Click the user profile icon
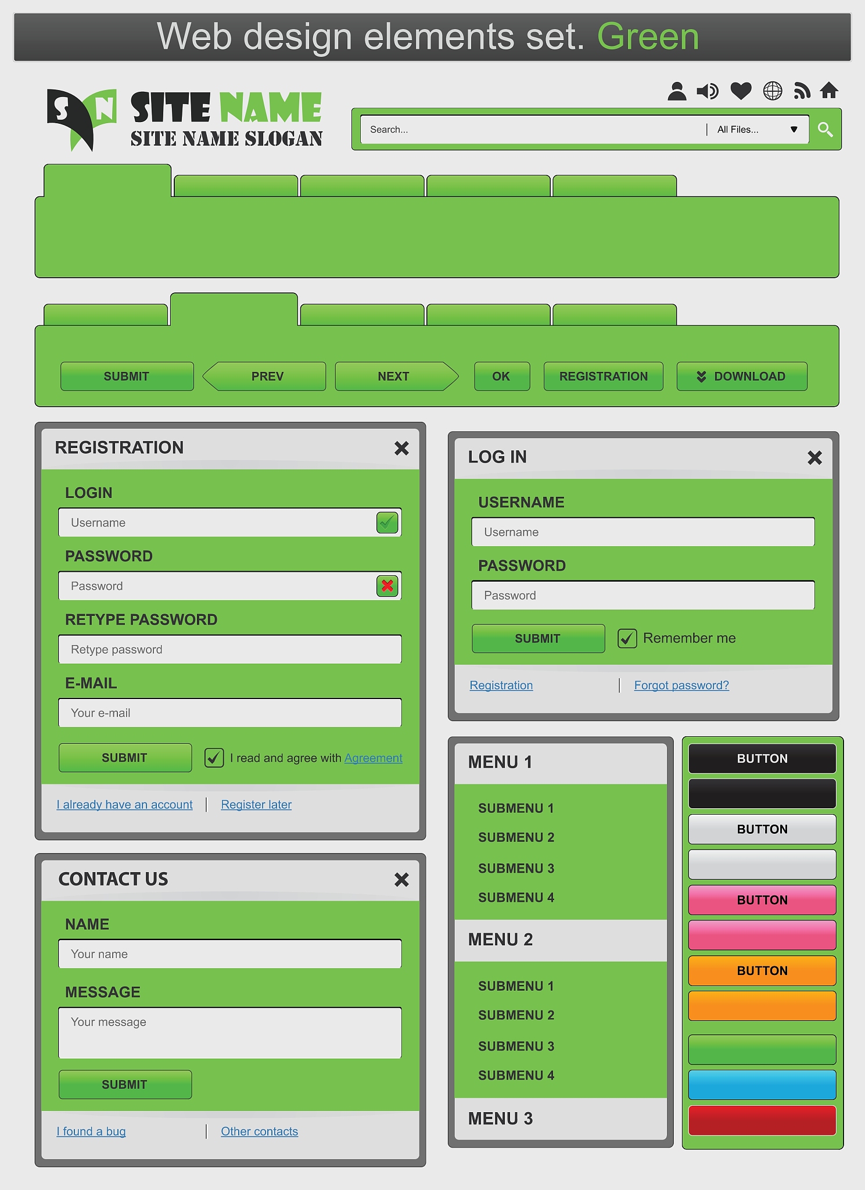865x1190 pixels. pos(677,91)
